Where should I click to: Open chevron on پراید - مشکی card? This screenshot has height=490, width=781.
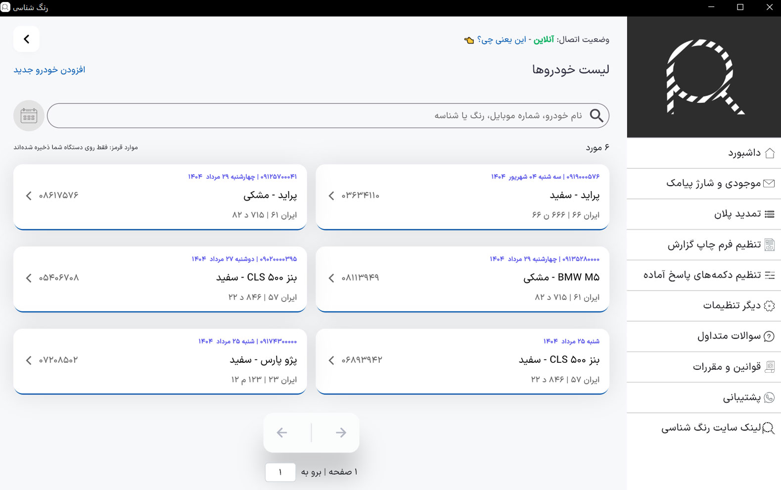(29, 196)
